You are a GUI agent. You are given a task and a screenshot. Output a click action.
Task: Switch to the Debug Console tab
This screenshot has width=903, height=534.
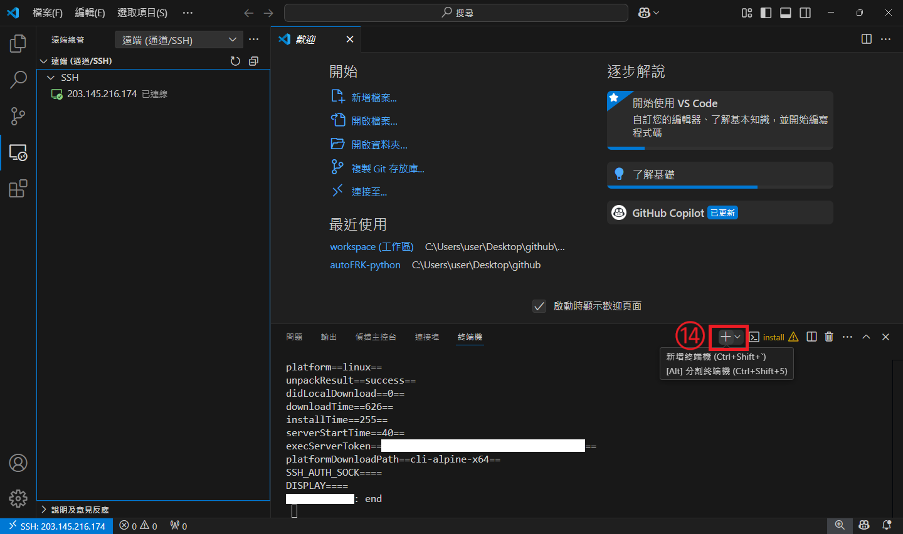click(x=376, y=337)
